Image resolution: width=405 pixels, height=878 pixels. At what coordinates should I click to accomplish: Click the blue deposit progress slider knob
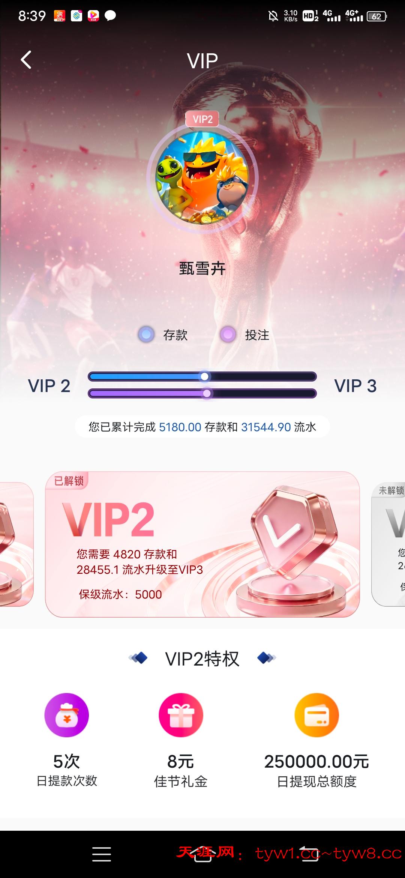click(204, 376)
